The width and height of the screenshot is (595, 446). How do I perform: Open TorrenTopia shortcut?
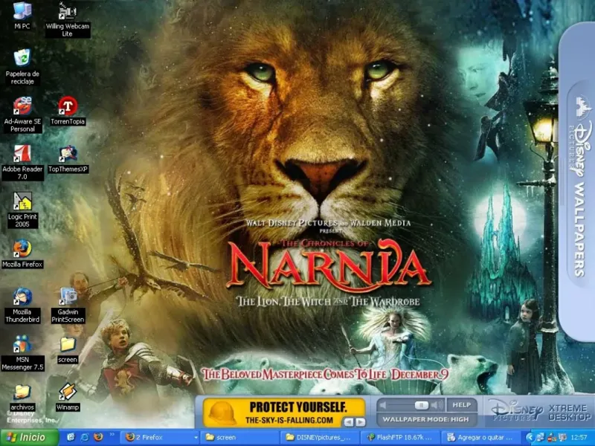tap(68, 111)
